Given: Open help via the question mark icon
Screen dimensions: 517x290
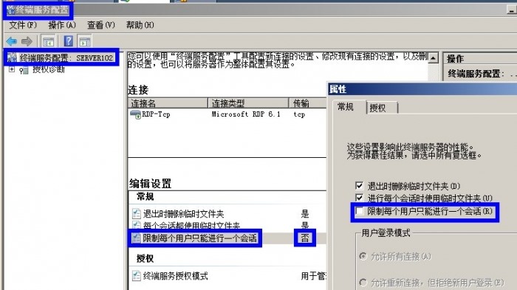Looking at the screenshot, I should click(x=68, y=41).
